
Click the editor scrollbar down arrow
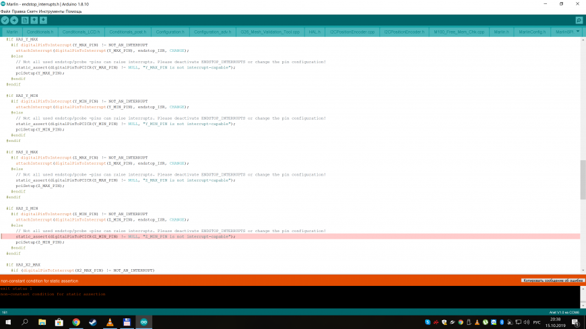[x=583, y=270]
